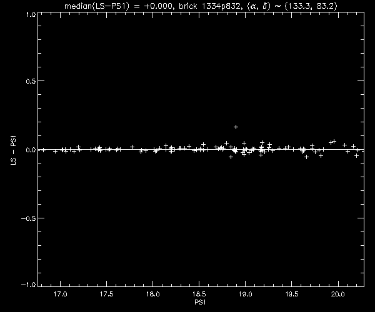Screen dimensions: 375x312
Task: Click the 0.5 y-axis tick label
Action: 31,81
